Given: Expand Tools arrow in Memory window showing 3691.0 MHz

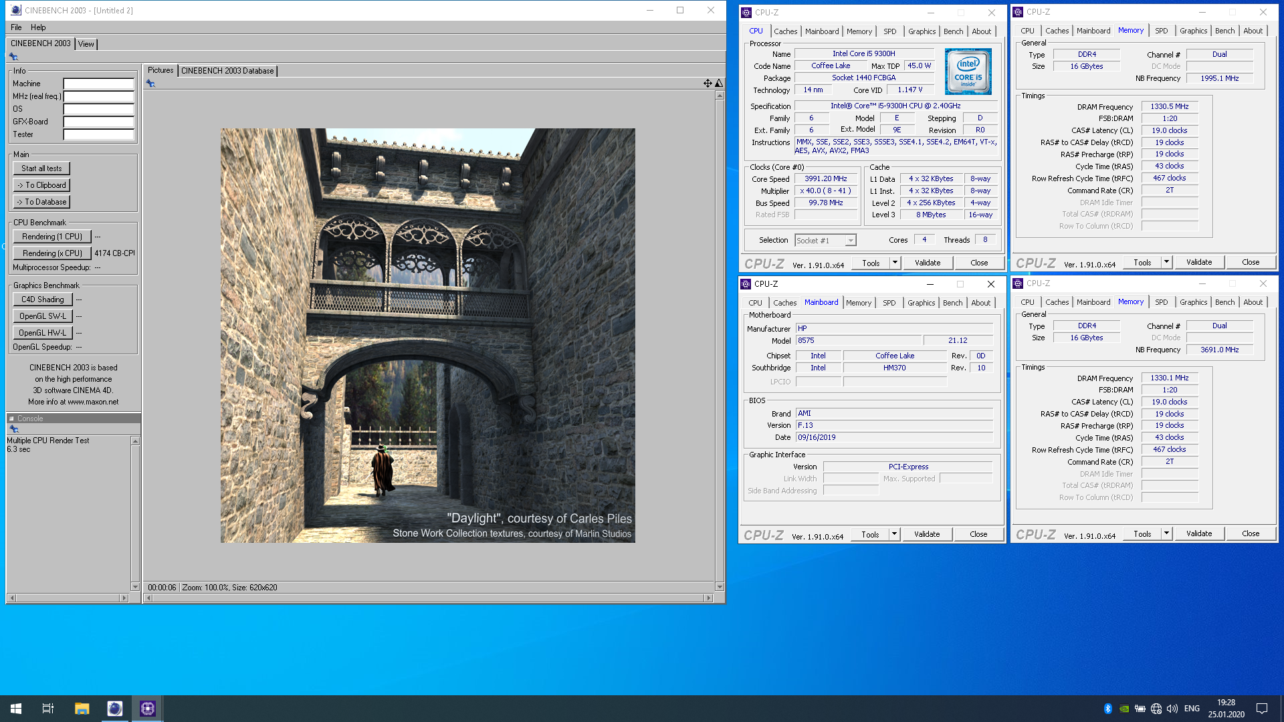Looking at the screenshot, I should pos(1166,533).
